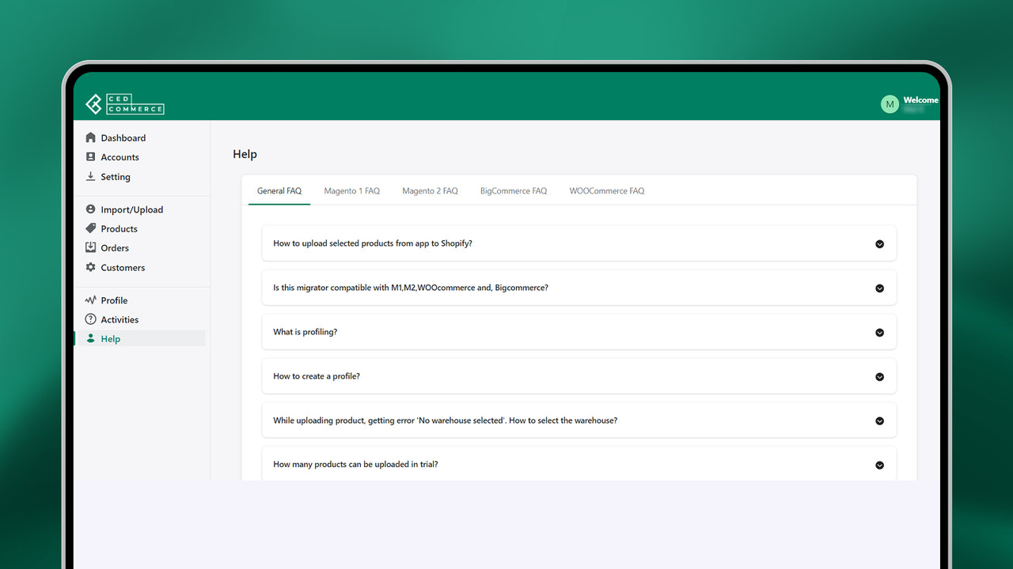Open the Welcome user account menu
This screenshot has width=1013, height=569.
coord(920,100)
